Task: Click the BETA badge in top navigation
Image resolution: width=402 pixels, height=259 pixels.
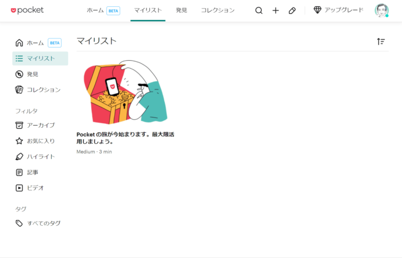Action: pos(113,11)
